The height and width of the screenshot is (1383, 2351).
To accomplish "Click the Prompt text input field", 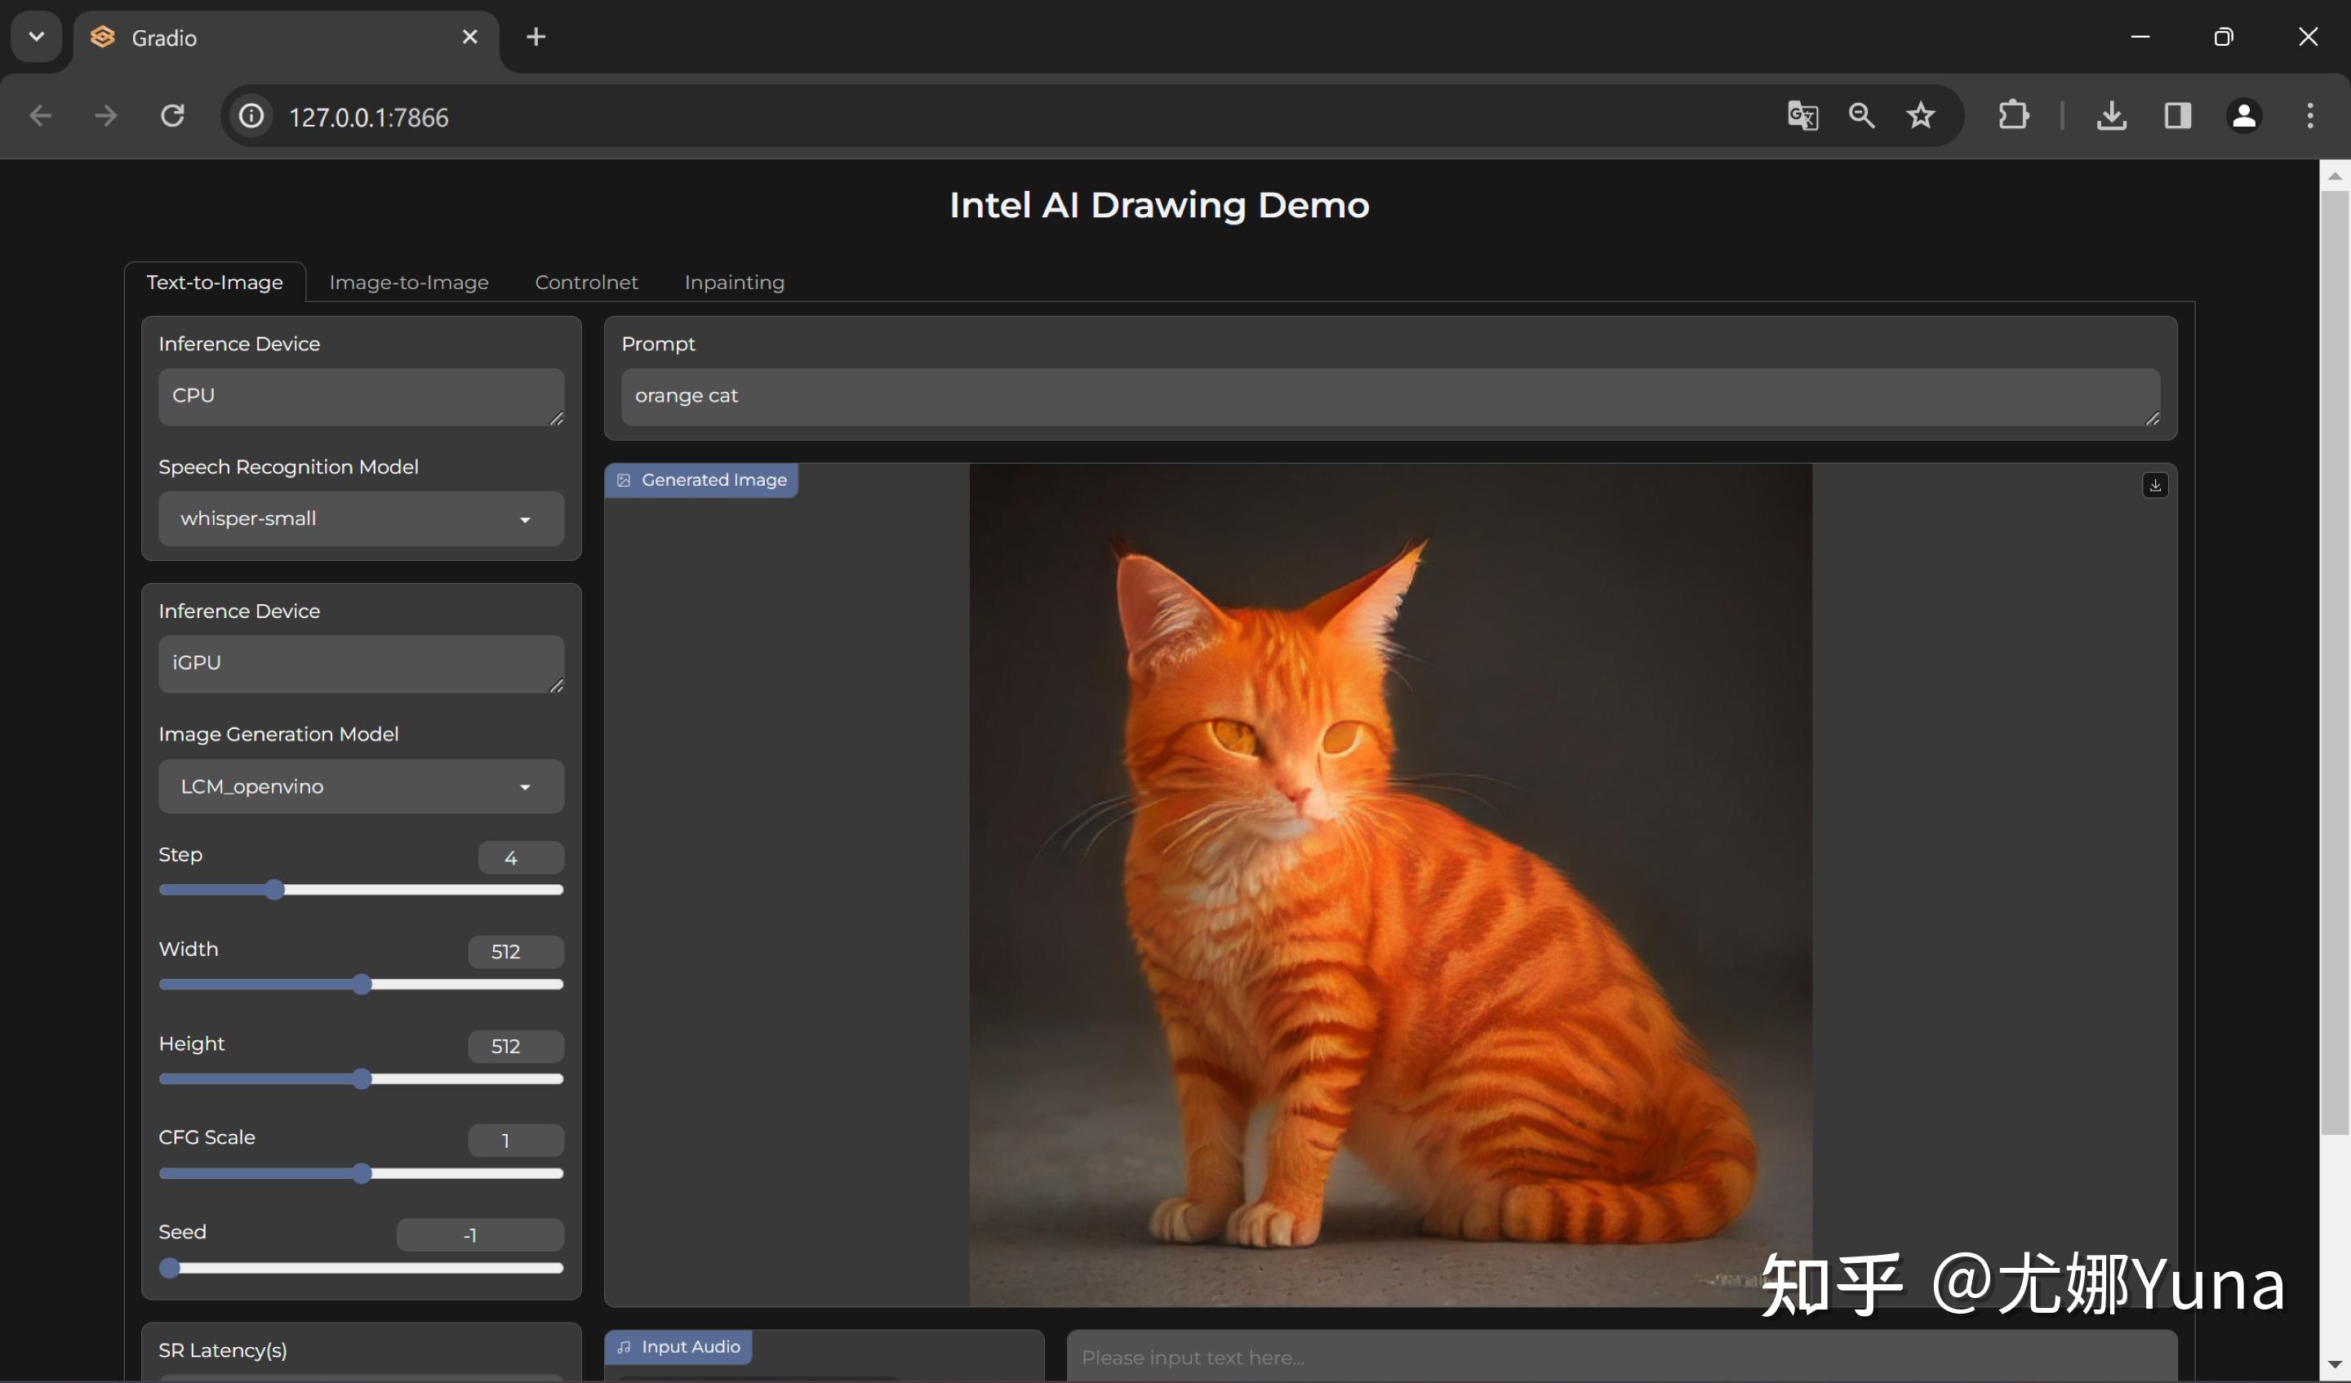I will tap(1389, 395).
